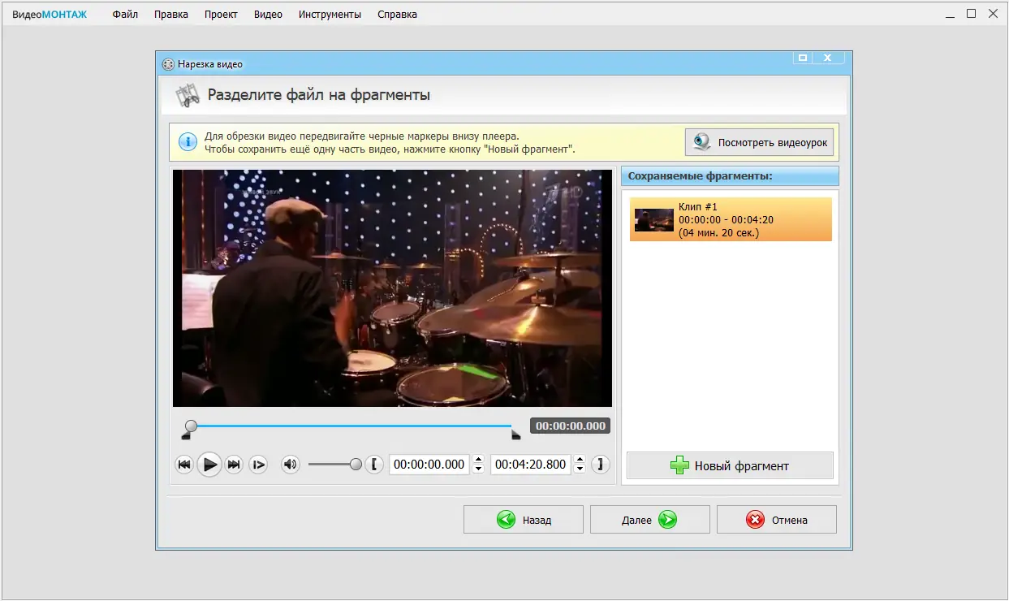The width and height of the screenshot is (1009, 601).
Task: Click the left black trim marker
Action: (186, 436)
